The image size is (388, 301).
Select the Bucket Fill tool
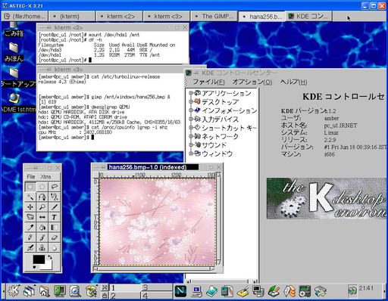click(42, 228)
